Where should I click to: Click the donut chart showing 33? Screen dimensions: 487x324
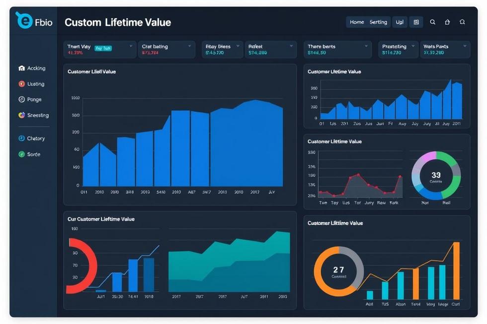tap(436, 176)
